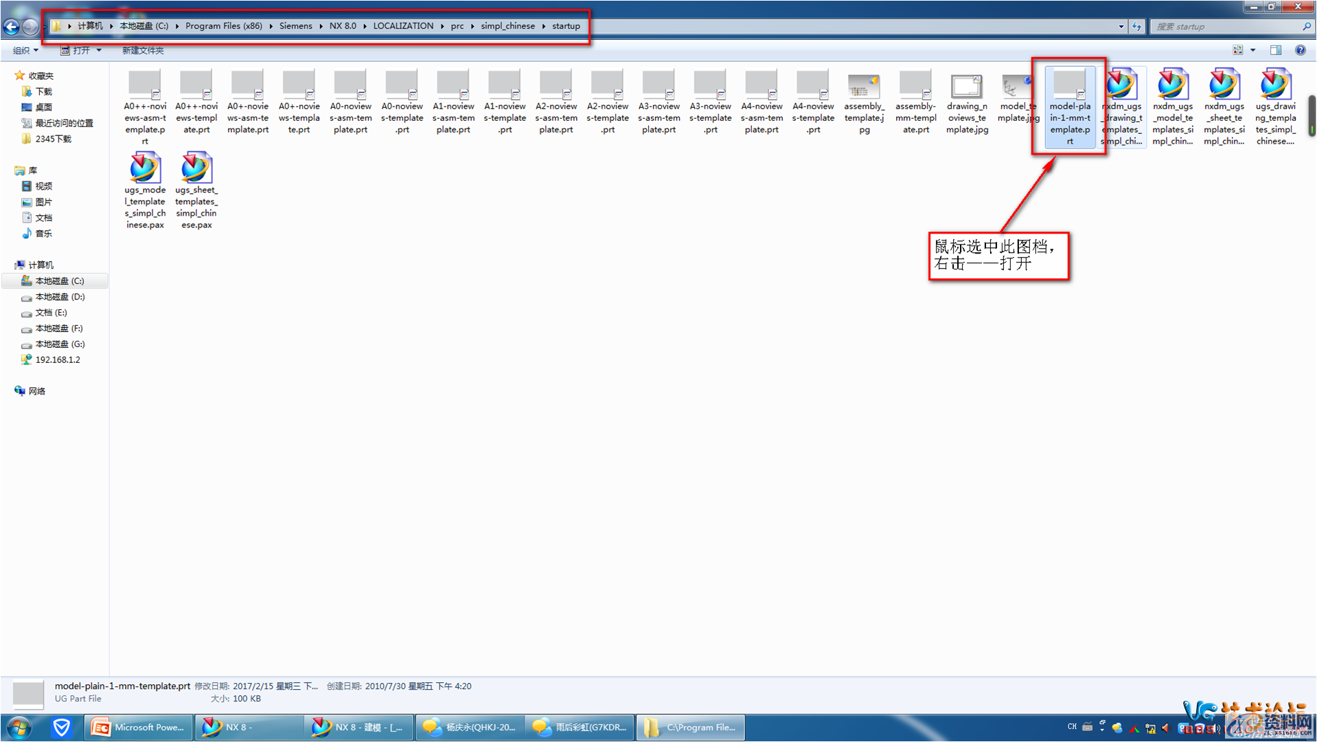Click the 新建文件夹 toolbar button
This screenshot has width=1317, height=742.
tap(143, 50)
